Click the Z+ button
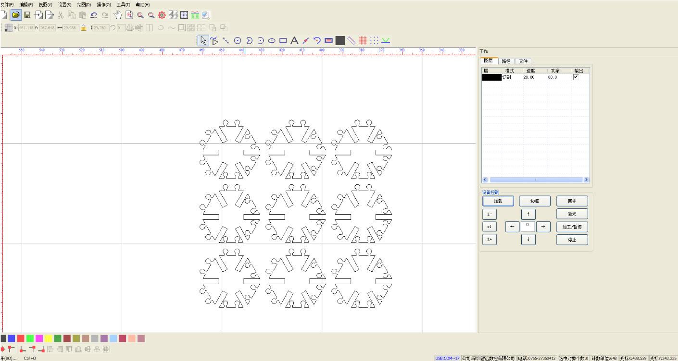 click(490, 240)
